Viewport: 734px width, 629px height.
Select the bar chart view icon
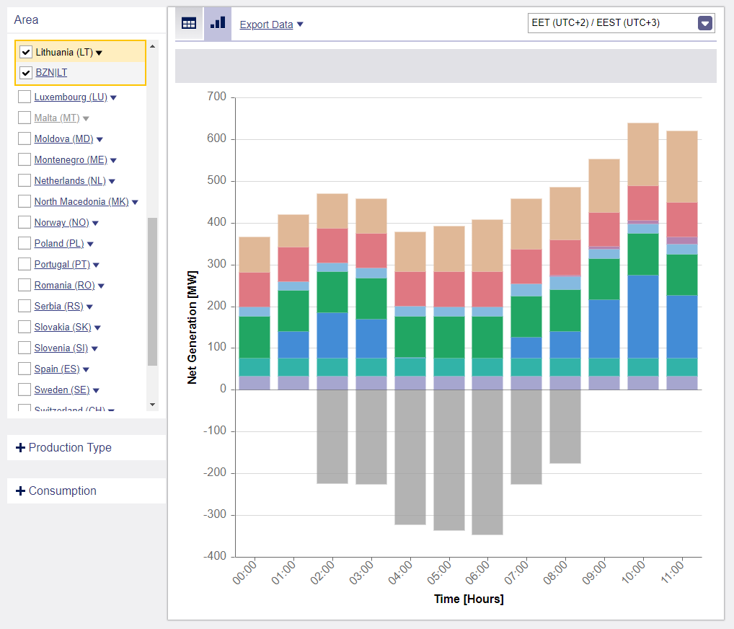[x=218, y=23]
